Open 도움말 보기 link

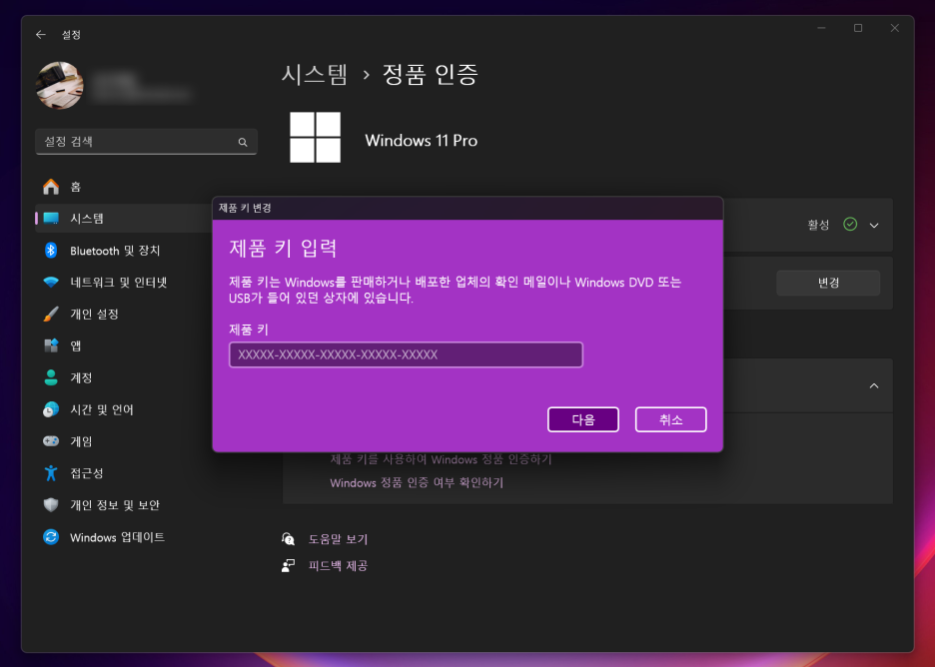(338, 539)
